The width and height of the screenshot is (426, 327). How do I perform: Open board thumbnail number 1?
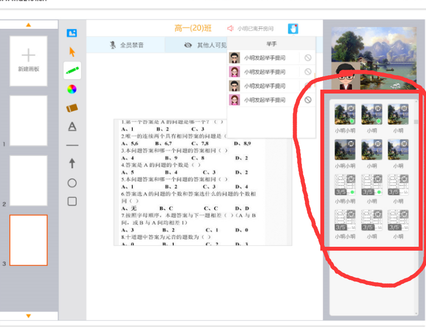point(29,121)
